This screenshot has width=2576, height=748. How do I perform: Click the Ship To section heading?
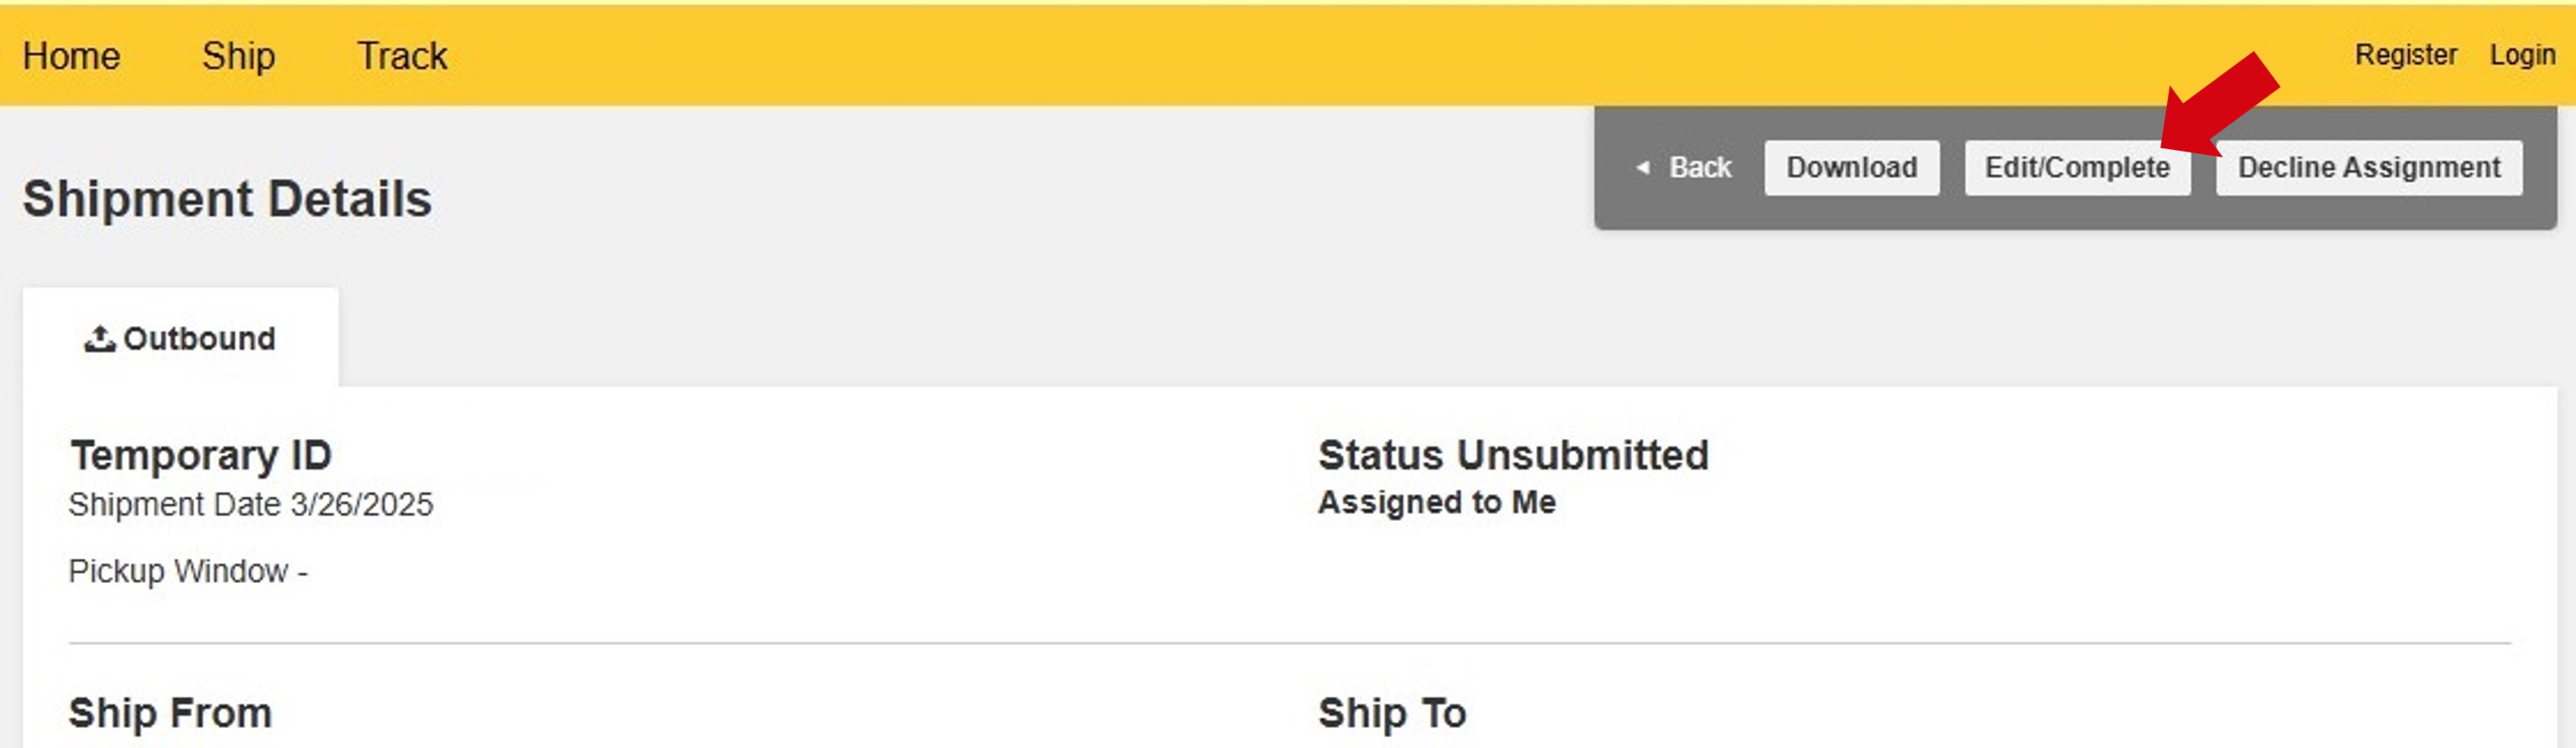click(x=1392, y=713)
